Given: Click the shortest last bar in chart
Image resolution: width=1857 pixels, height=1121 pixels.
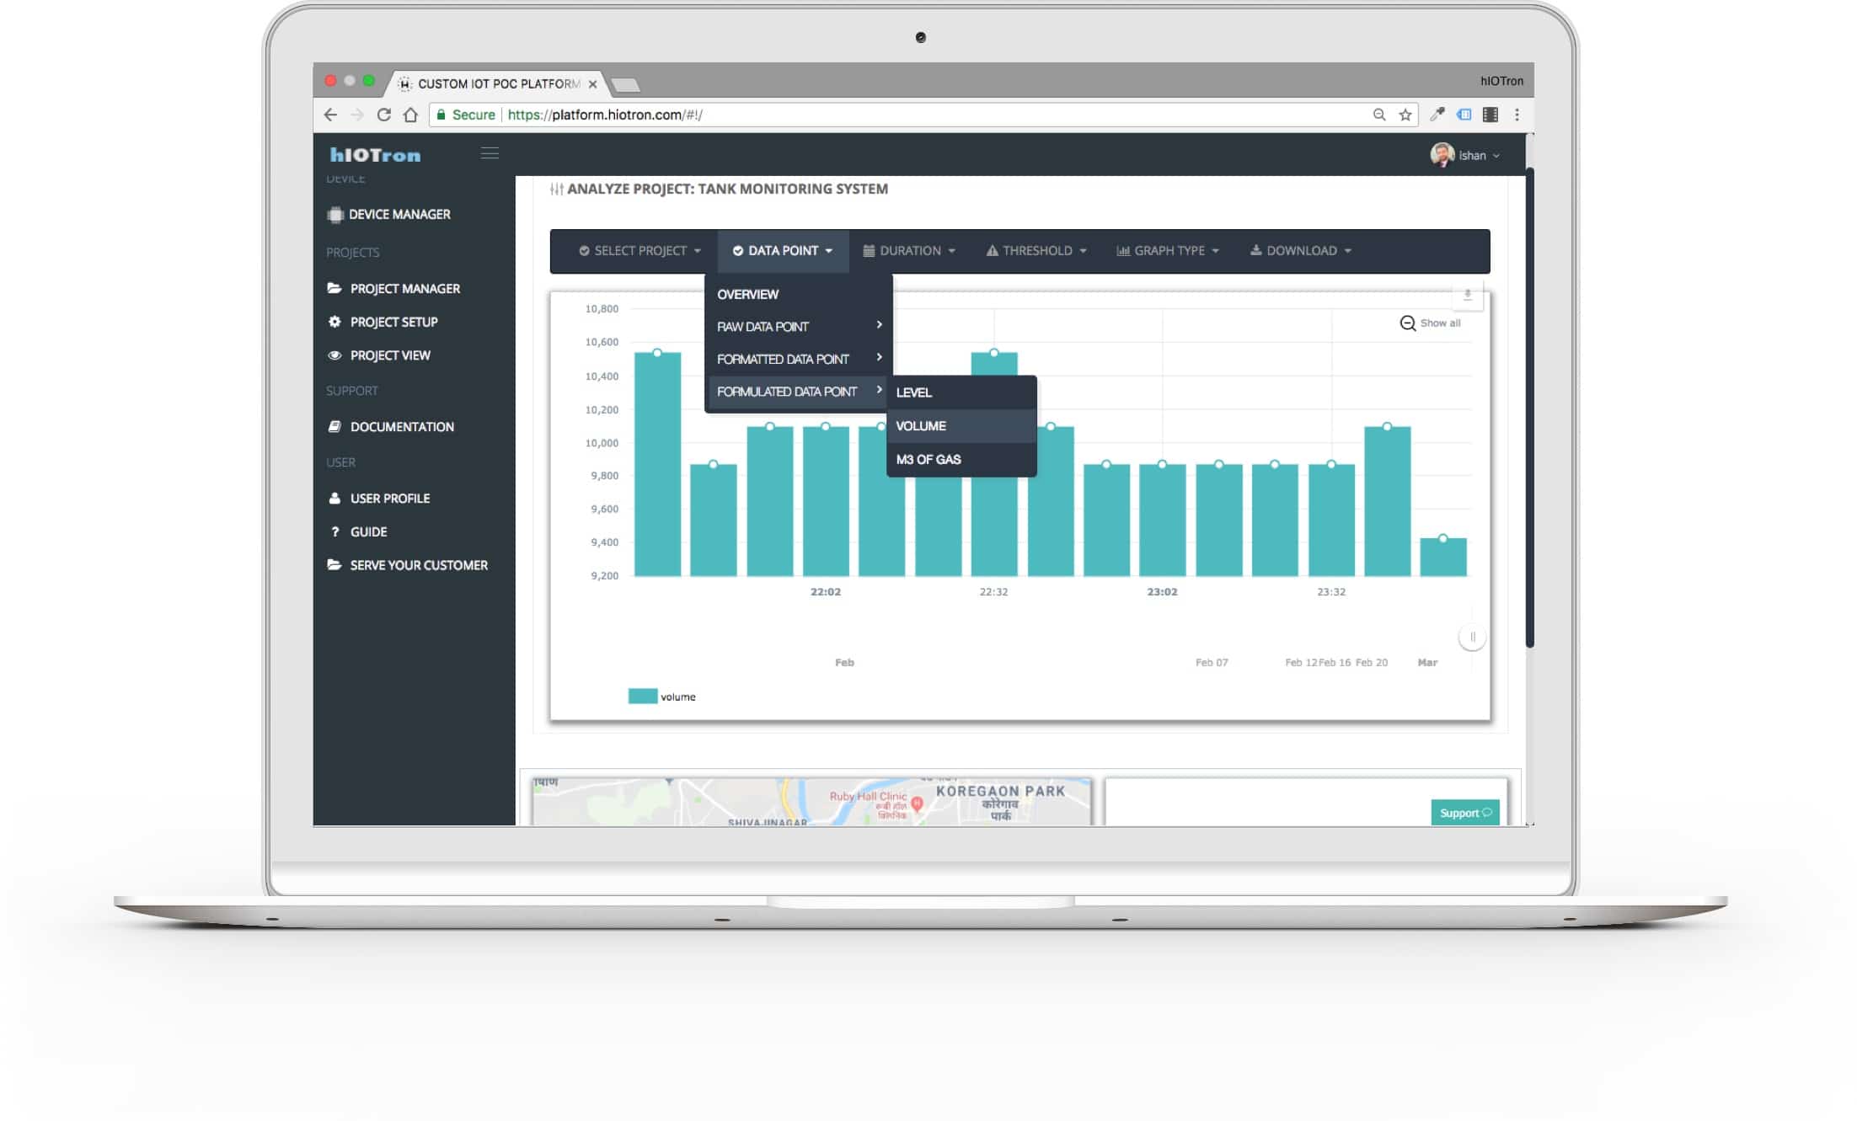Looking at the screenshot, I should pyautogui.click(x=1443, y=557).
